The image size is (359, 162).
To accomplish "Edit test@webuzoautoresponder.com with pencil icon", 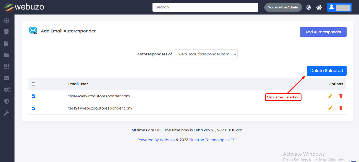I will coord(330,96).
